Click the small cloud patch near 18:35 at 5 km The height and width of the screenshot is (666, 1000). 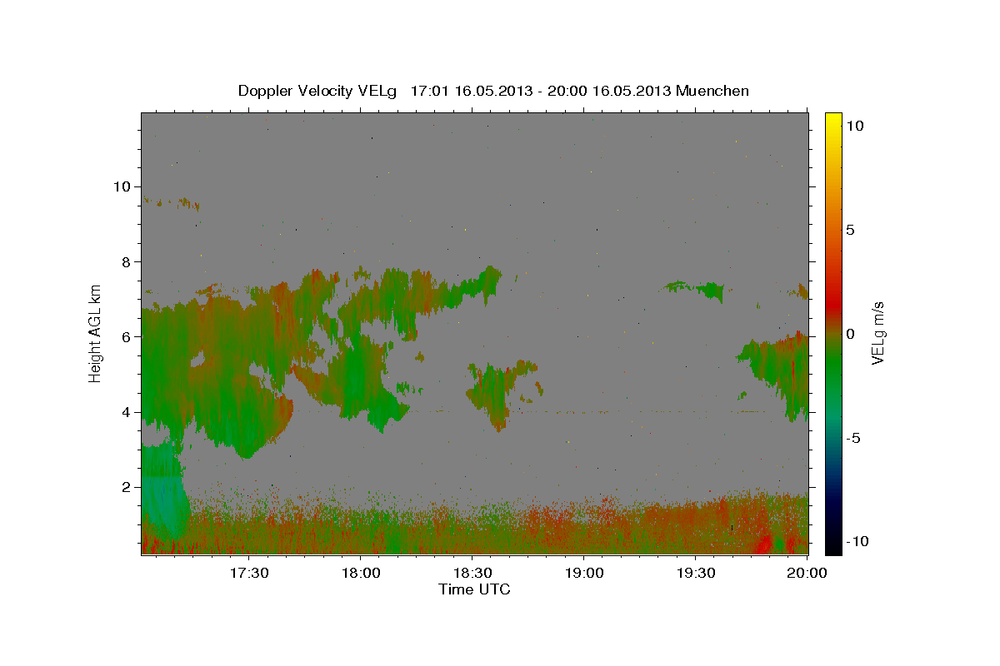click(x=500, y=393)
